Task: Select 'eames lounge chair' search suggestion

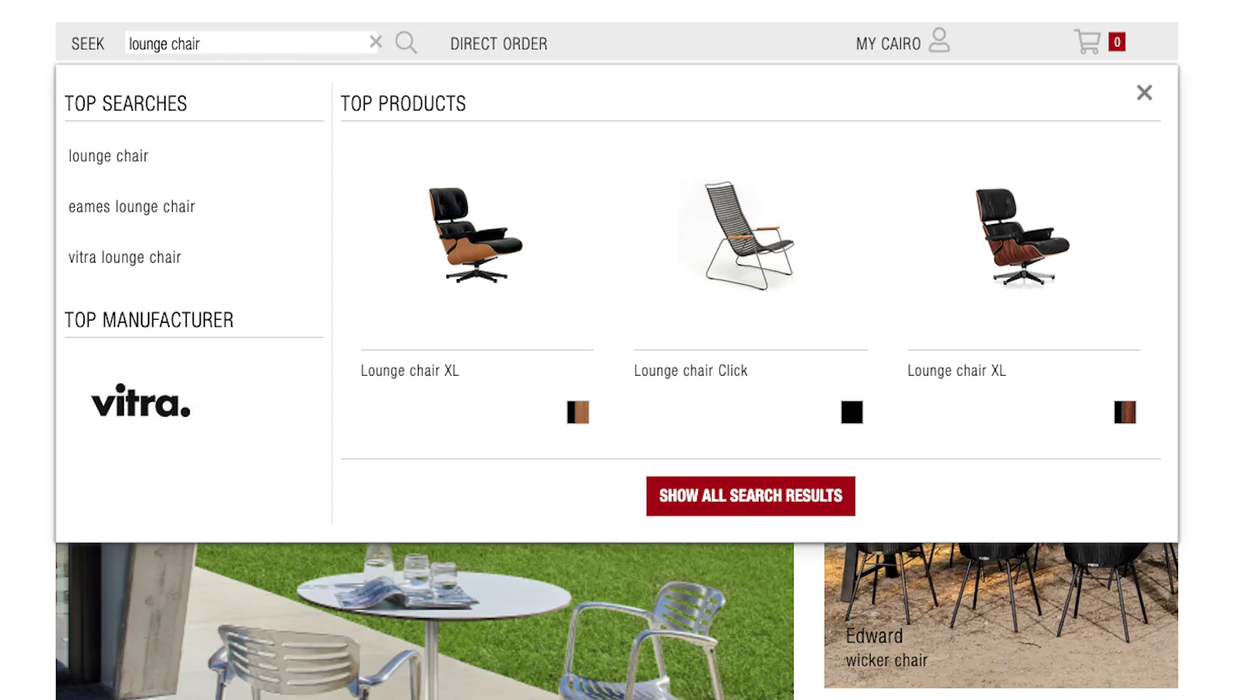Action: (x=132, y=206)
